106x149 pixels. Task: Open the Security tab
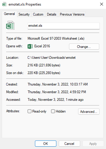tap(24, 14)
